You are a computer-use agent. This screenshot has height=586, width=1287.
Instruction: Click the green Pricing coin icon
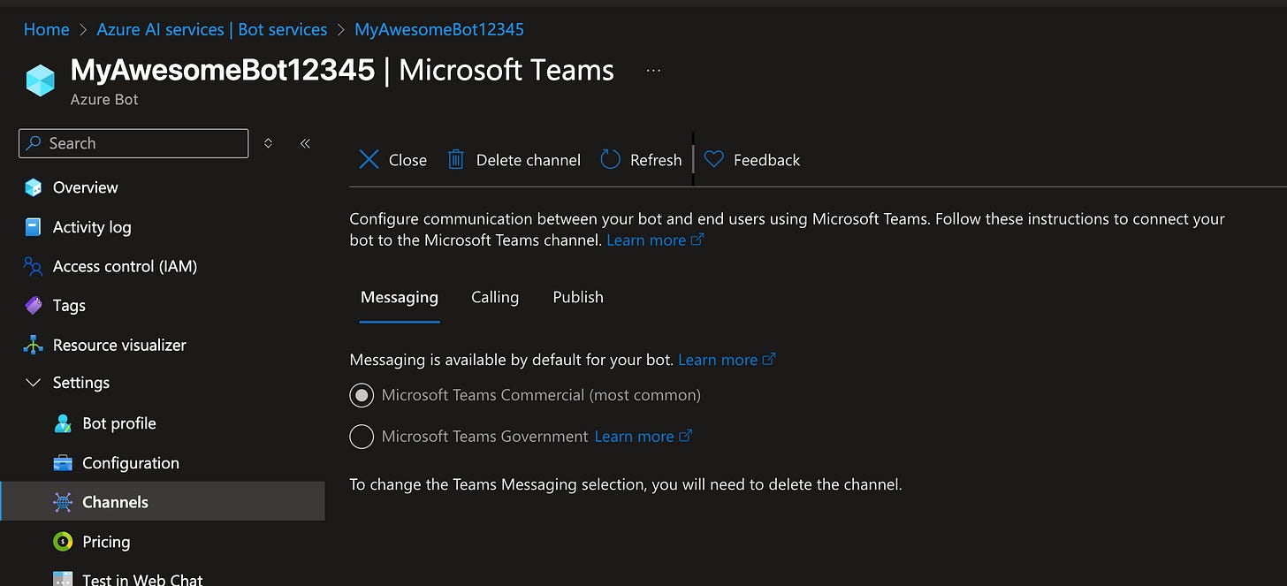pyautogui.click(x=63, y=542)
